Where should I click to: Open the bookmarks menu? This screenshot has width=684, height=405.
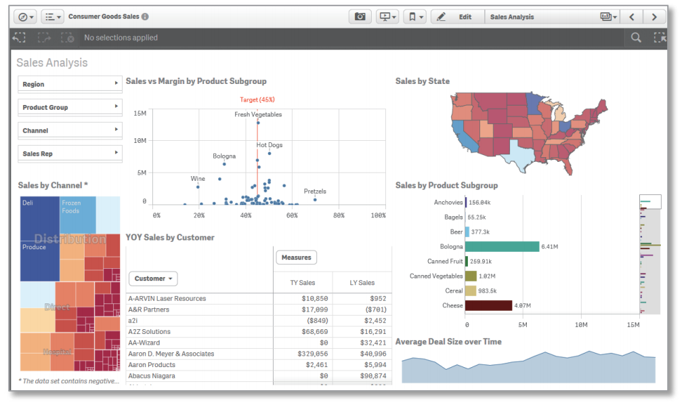tap(414, 17)
